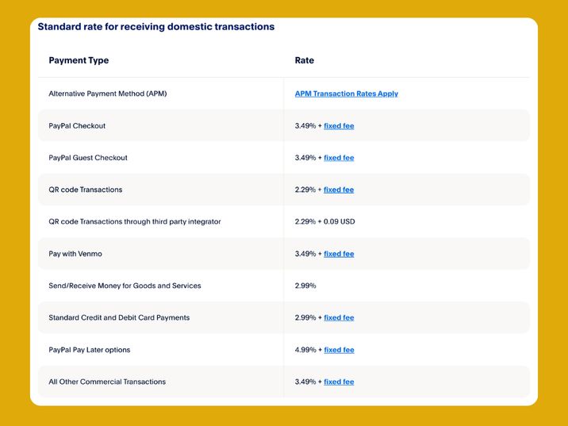Follow fixed fee link beside QR code Transactions 2.29%

tap(339, 190)
